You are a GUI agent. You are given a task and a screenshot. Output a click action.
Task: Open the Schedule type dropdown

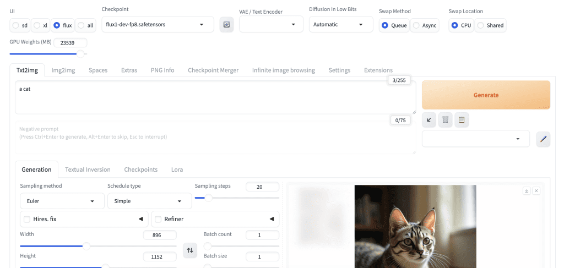tap(150, 201)
